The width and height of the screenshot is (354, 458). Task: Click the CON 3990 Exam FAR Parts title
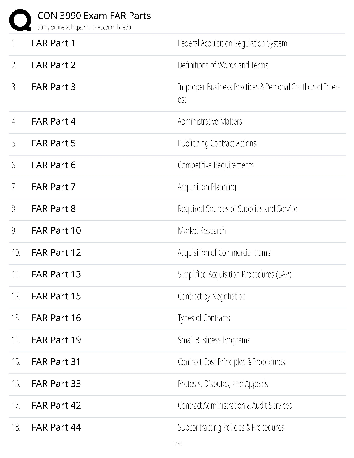coord(94,16)
